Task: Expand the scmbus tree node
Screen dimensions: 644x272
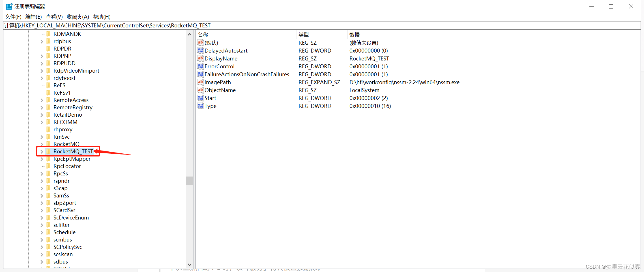Action: pos(42,240)
